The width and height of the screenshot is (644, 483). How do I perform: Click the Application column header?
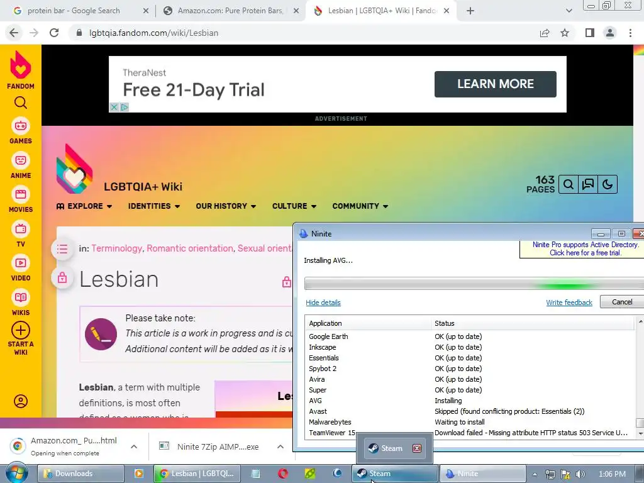[368, 323]
